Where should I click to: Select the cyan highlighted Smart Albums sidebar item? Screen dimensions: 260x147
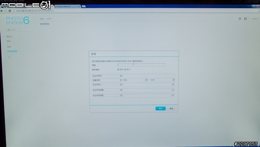tap(12, 51)
